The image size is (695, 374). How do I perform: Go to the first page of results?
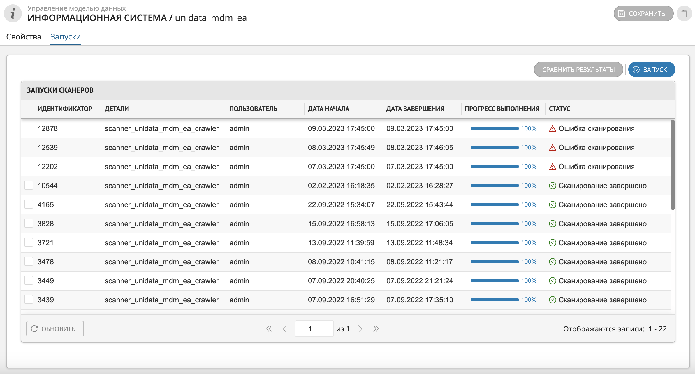tap(269, 329)
